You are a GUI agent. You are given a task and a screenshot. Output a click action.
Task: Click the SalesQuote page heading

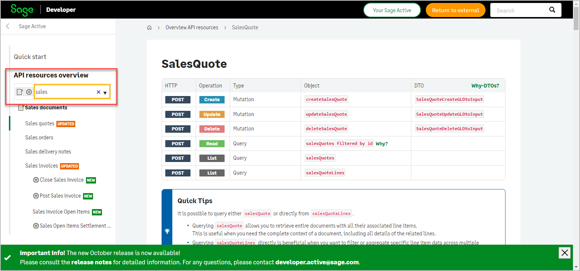pos(194,64)
